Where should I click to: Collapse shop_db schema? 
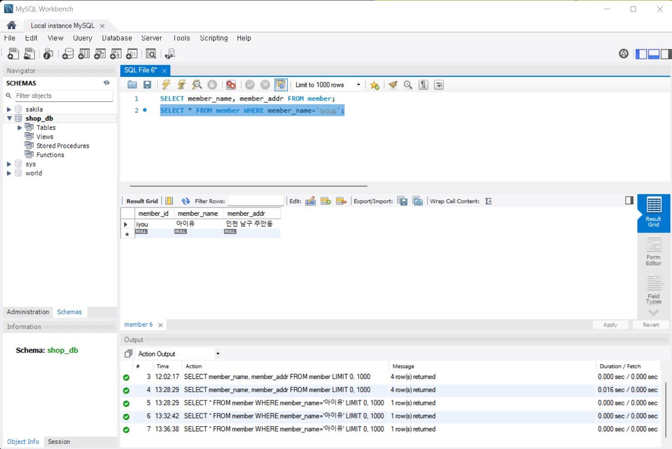pyautogui.click(x=9, y=118)
